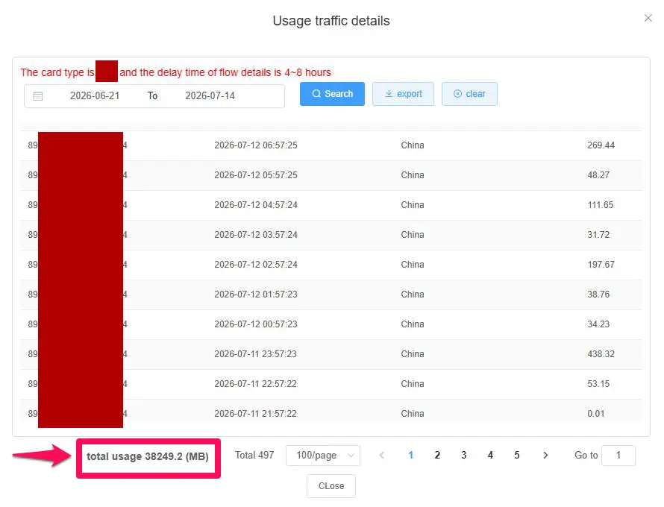Clear the date filter with the clear button

click(469, 94)
